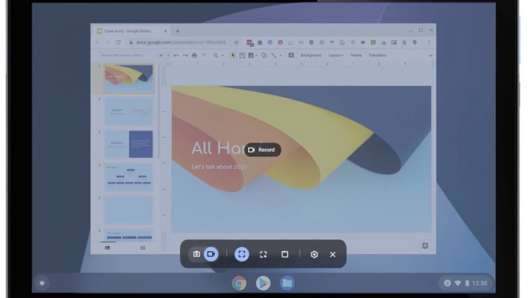Bookmark this page with star

click(236, 42)
